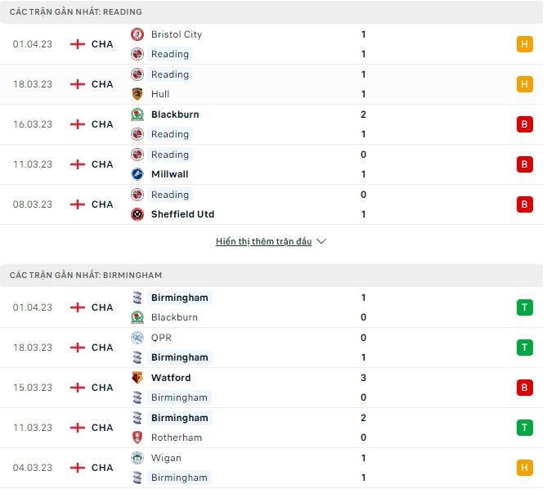Click 'Hiển thị thêm trận đấu' link

click(x=263, y=242)
